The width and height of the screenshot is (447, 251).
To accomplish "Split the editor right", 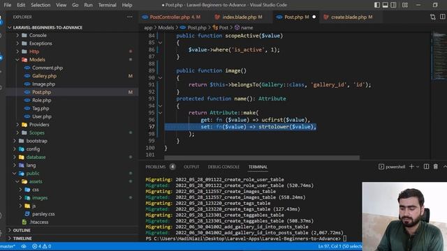I will point(443,17).
